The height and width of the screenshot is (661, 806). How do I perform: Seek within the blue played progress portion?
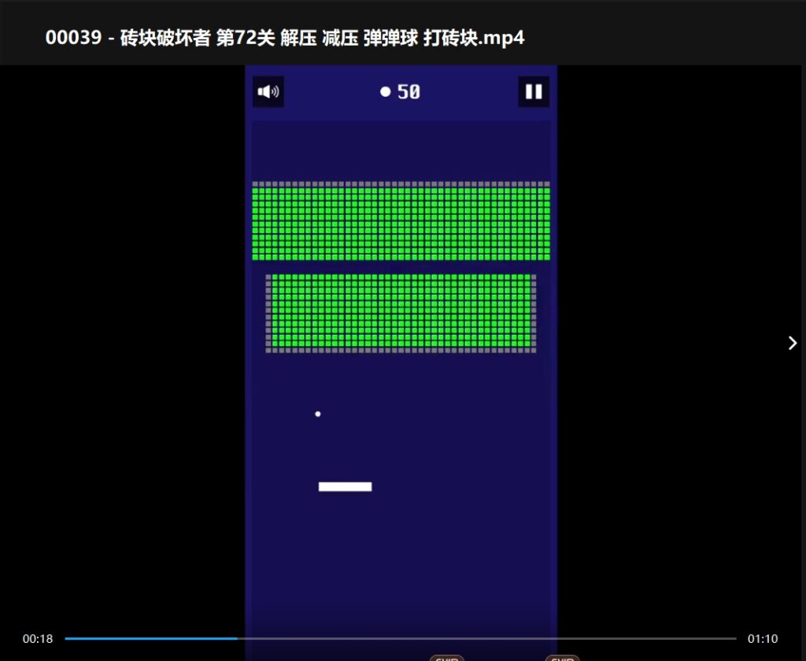tap(150, 639)
